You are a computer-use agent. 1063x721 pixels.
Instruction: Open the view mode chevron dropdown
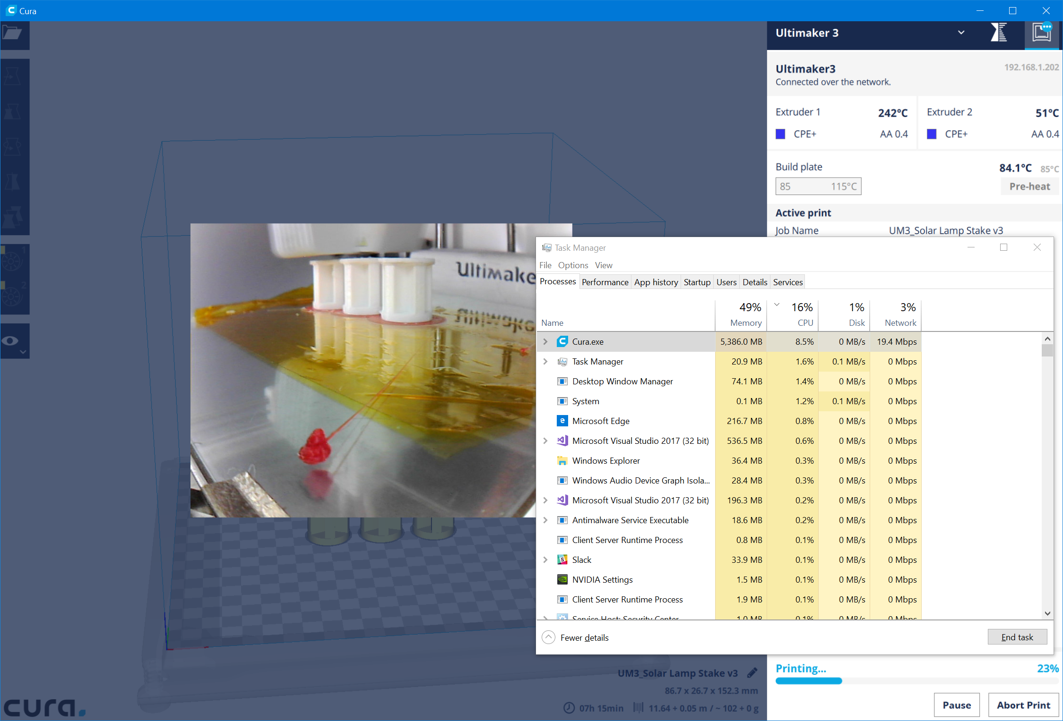click(22, 352)
